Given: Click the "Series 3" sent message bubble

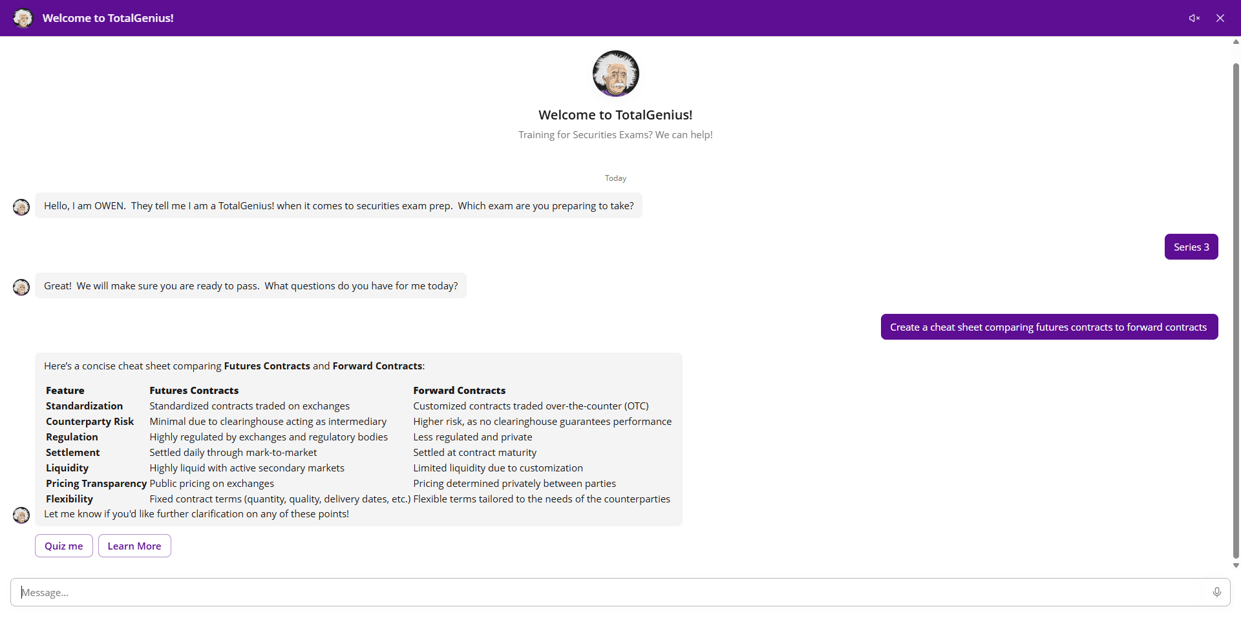Looking at the screenshot, I should (x=1191, y=247).
